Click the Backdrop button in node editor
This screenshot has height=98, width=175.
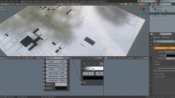coord(146,58)
